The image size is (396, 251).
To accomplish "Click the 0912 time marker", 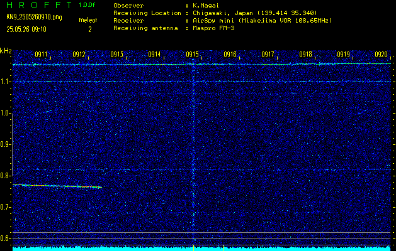I will click(79, 55).
